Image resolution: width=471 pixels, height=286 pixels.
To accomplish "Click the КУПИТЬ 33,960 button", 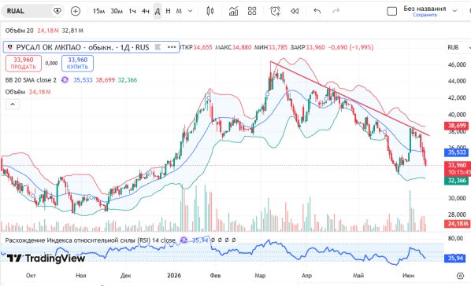I will click(77, 64).
